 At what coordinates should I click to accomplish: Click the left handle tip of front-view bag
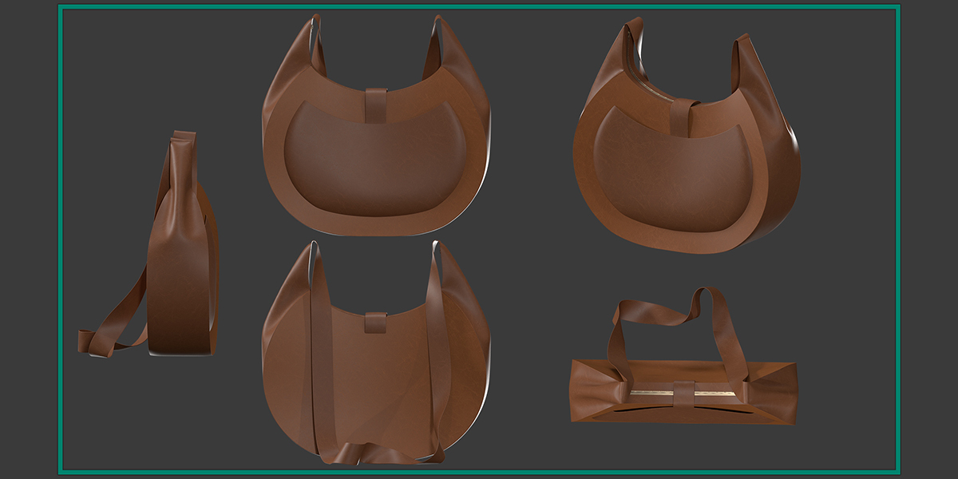click(312, 36)
